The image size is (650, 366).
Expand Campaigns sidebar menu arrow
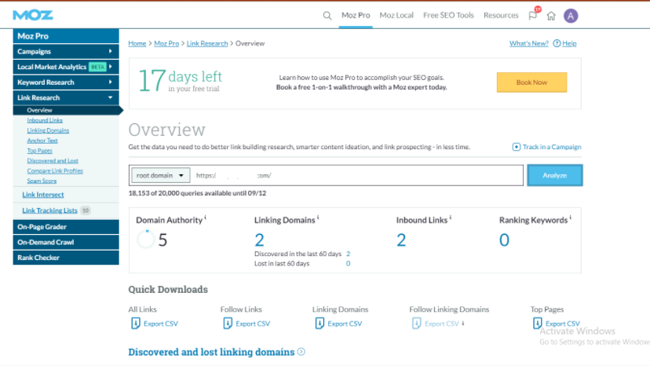tap(110, 51)
